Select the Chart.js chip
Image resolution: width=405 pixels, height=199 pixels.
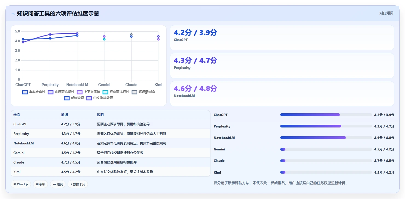[21, 184]
